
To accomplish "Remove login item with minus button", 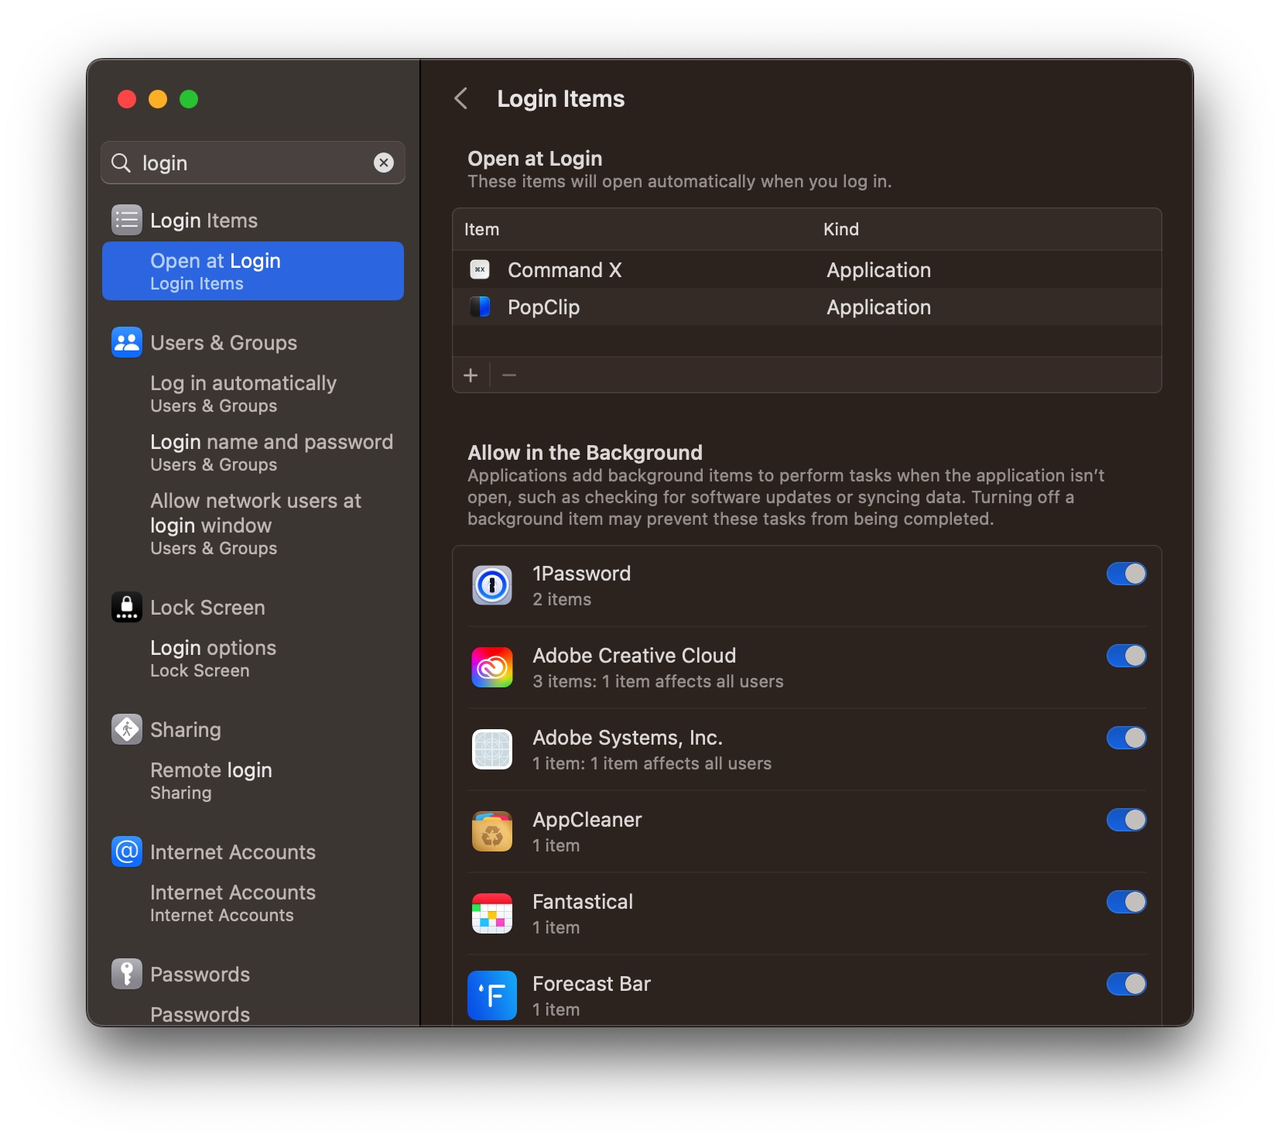I will (509, 375).
